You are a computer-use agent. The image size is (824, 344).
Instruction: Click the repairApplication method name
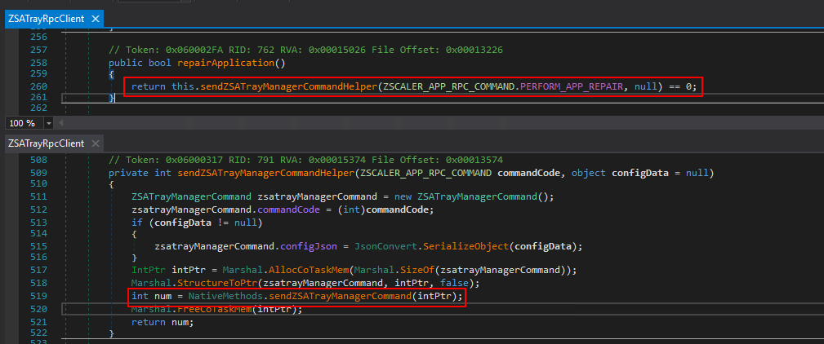[226, 63]
